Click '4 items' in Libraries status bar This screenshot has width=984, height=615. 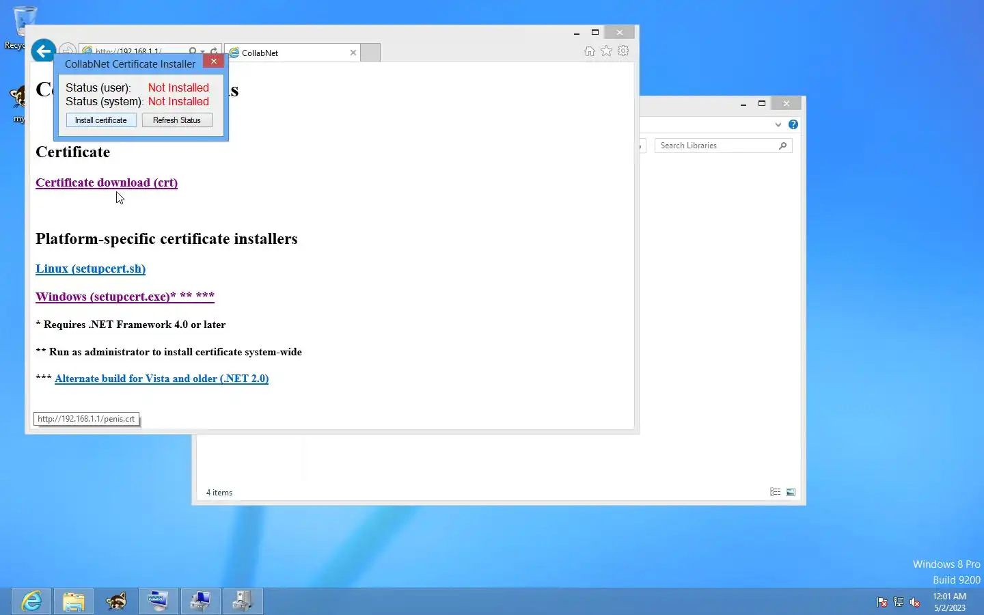[x=219, y=493]
